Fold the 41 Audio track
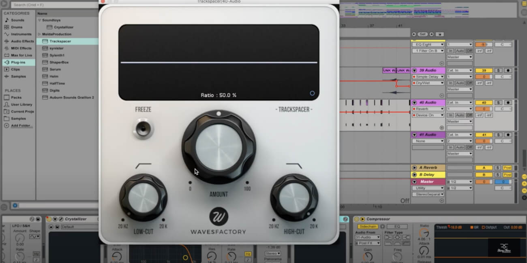The height and width of the screenshot is (263, 527). [x=415, y=135]
